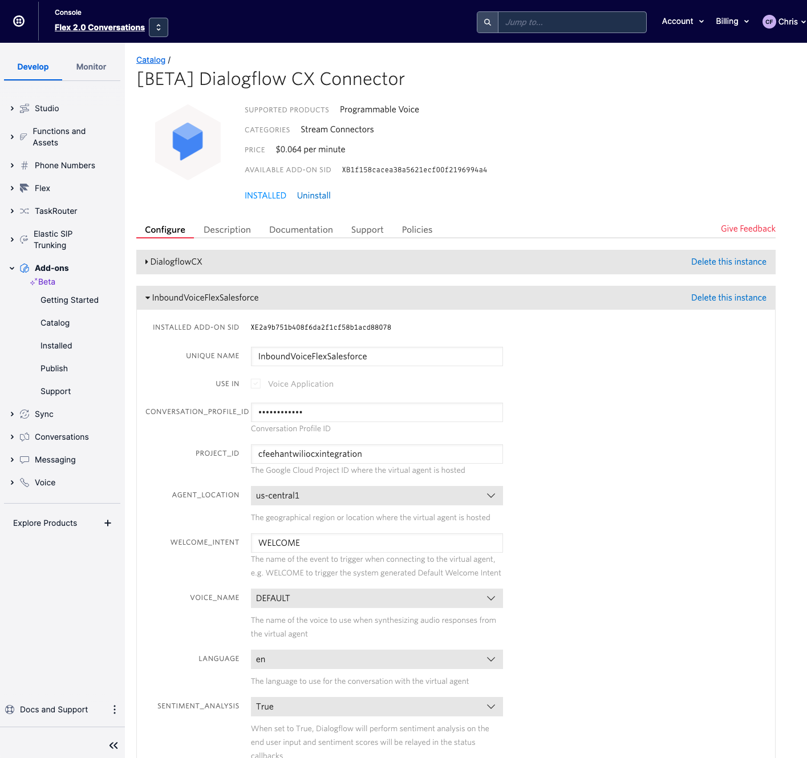807x758 pixels.
Task: Click the Functions and Assets icon
Action: coord(23,137)
